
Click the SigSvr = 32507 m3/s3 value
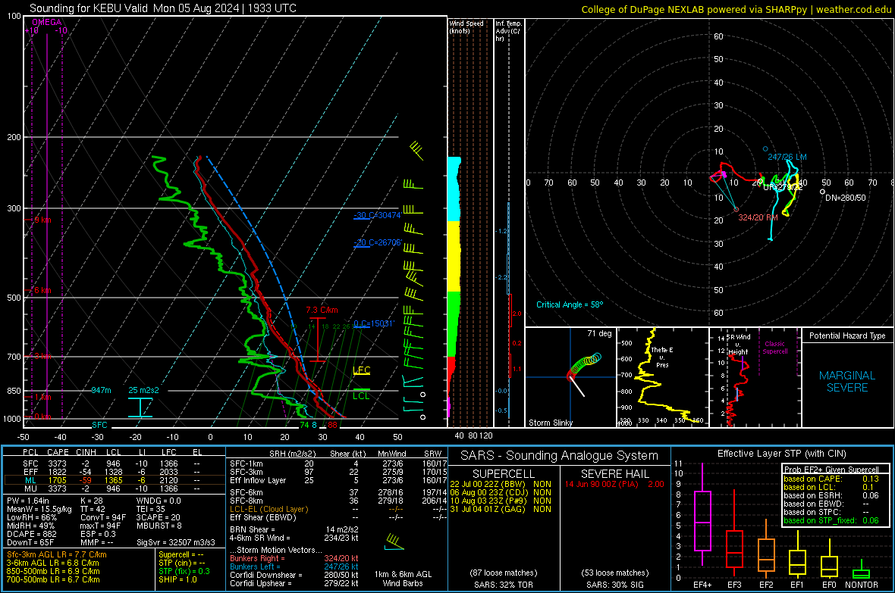pos(176,543)
